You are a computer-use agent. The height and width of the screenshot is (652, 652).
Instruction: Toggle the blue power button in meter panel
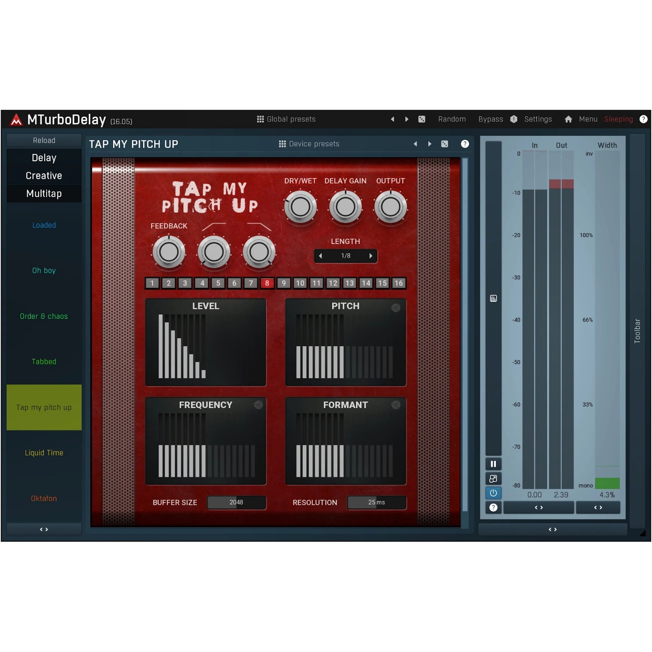pos(493,493)
